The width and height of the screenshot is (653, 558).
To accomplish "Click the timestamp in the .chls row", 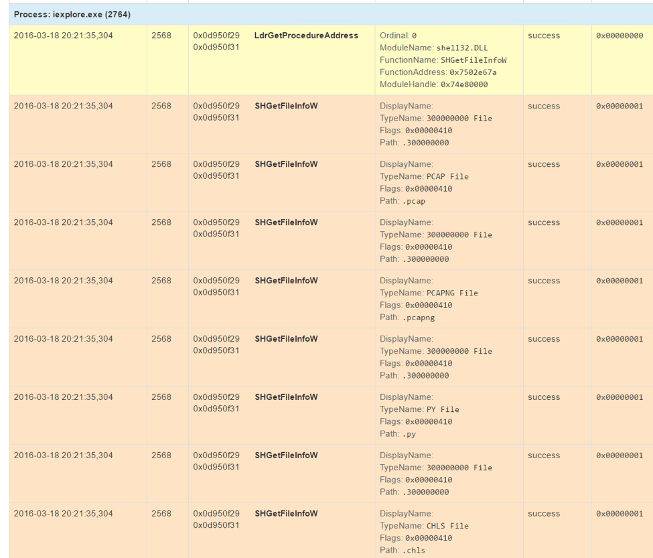I will 64,513.
